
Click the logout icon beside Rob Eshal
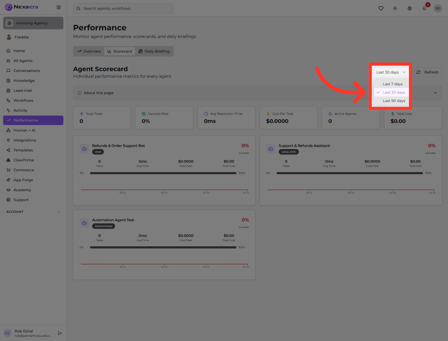tap(60, 333)
